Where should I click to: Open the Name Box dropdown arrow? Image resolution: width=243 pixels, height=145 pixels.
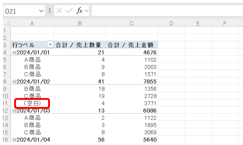tap(41, 11)
